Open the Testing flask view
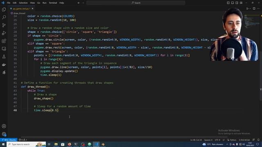 coord(4,57)
